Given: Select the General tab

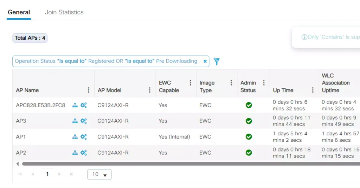Looking at the screenshot, I should point(19,12).
